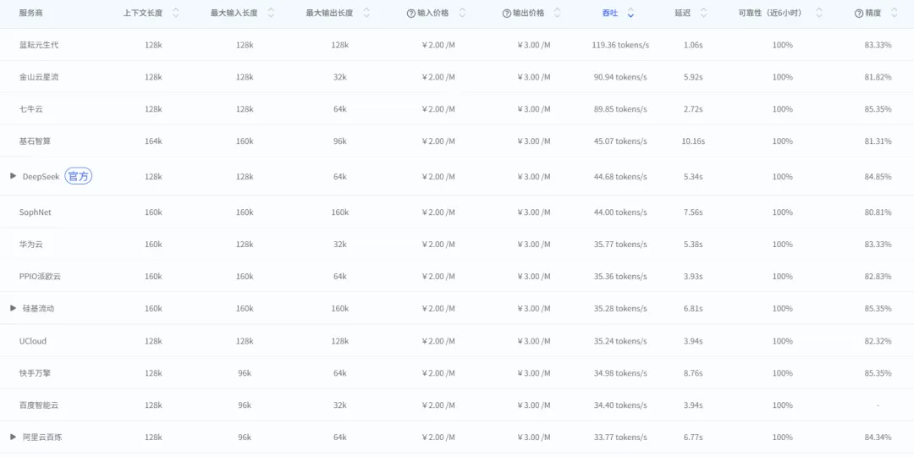914x457 pixels.
Task: Click throughput value 33.77 tokens/s
Action: tap(621, 437)
